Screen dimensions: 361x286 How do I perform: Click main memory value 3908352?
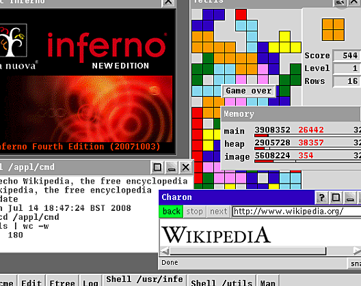click(x=272, y=130)
